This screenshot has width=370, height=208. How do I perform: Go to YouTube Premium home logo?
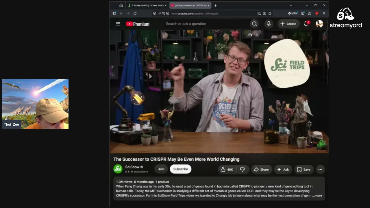tap(138, 24)
